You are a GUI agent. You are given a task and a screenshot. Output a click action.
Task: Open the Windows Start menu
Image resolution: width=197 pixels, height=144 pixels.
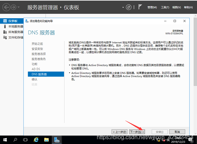(5, 140)
